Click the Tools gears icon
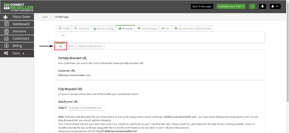The width and height of the screenshot is (289, 133). coord(6,53)
